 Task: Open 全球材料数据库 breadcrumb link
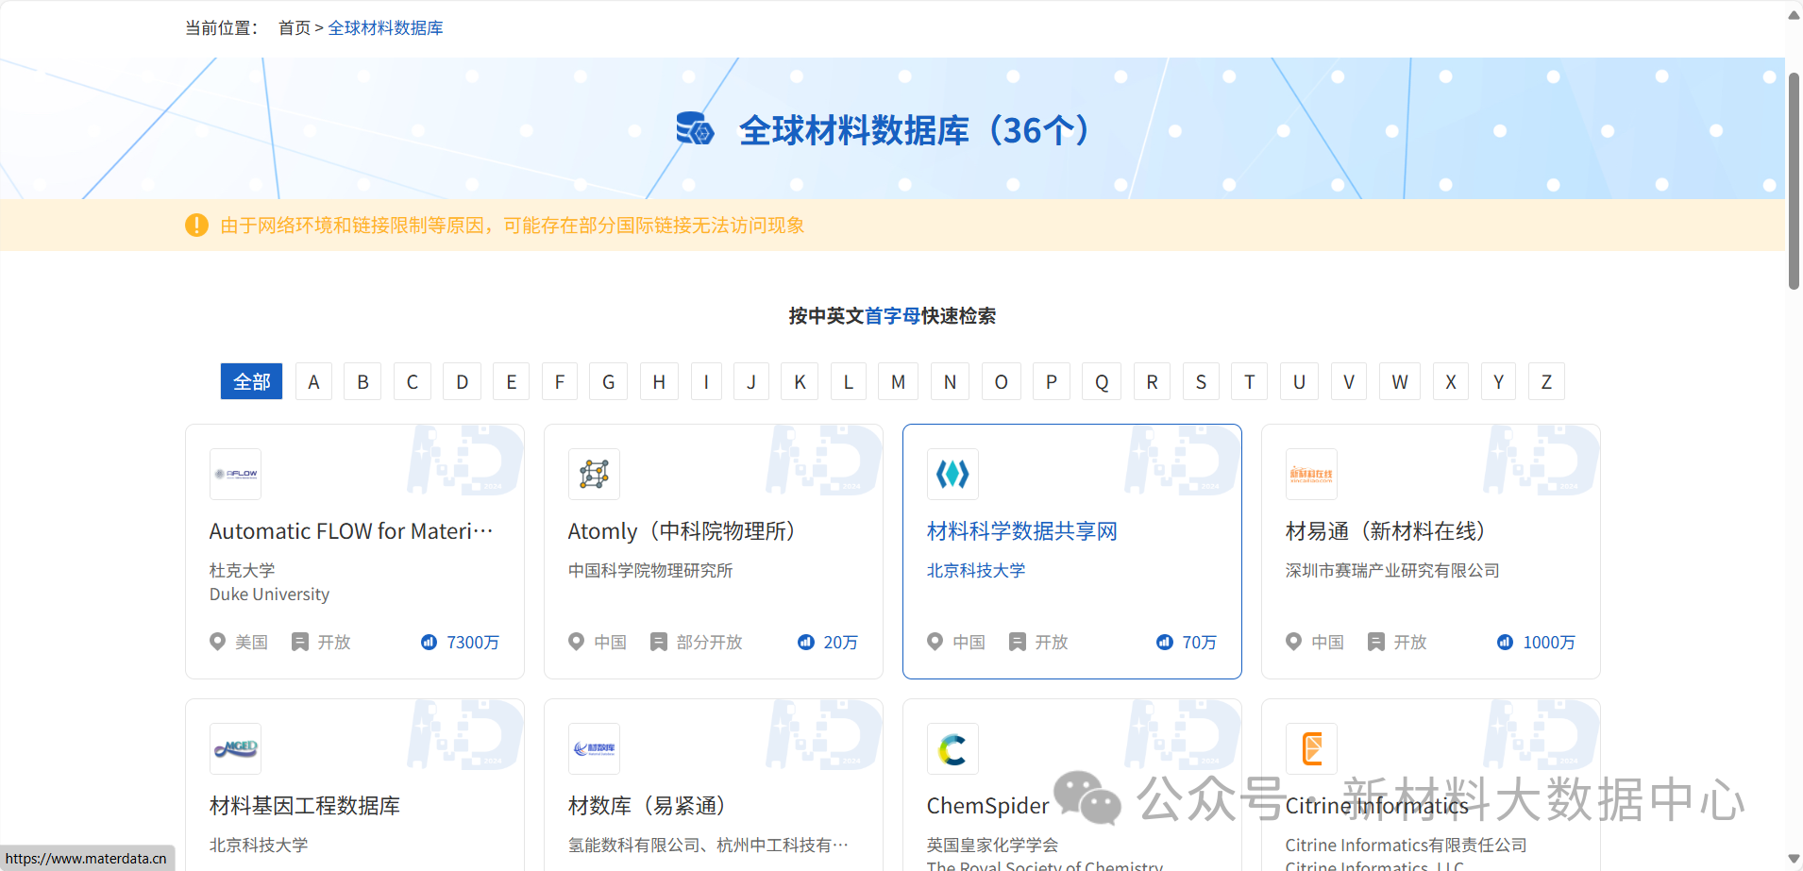(x=385, y=28)
